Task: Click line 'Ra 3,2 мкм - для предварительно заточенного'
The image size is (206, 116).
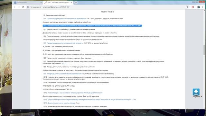Action: pos(61,51)
